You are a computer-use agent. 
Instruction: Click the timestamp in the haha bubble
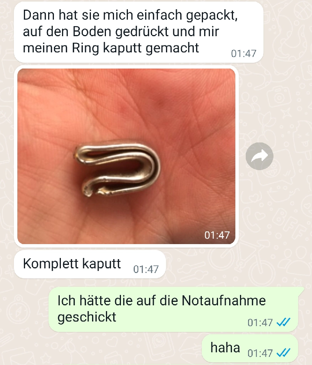click(260, 353)
